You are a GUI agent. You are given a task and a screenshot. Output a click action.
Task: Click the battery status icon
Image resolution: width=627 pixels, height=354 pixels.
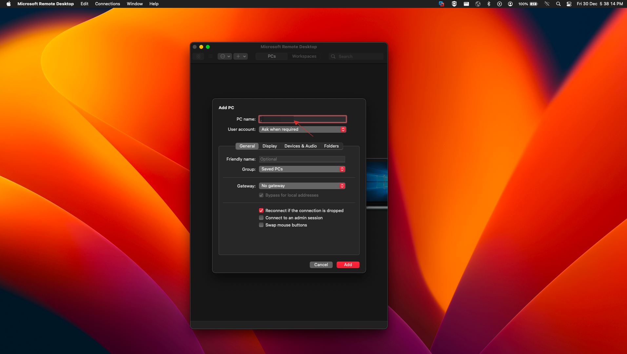(x=534, y=4)
